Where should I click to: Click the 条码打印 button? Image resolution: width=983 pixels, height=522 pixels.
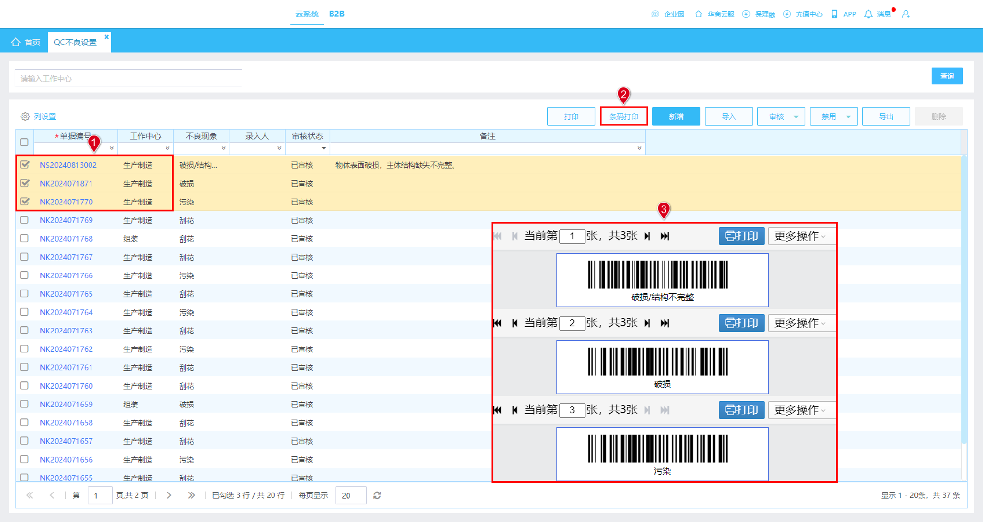[624, 116]
